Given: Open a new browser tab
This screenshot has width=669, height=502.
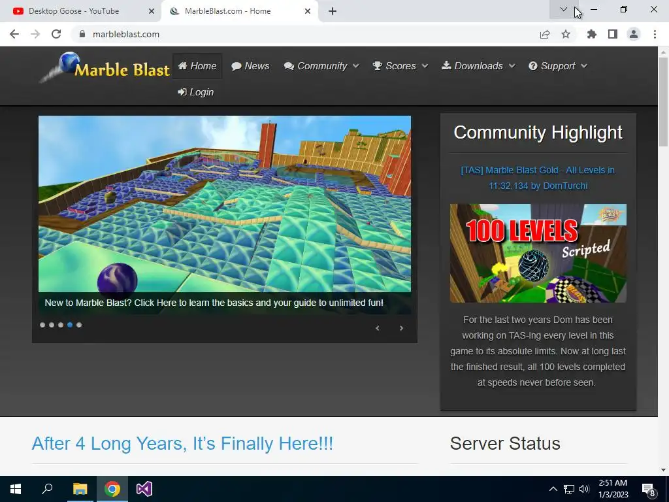Looking at the screenshot, I should coord(333,11).
